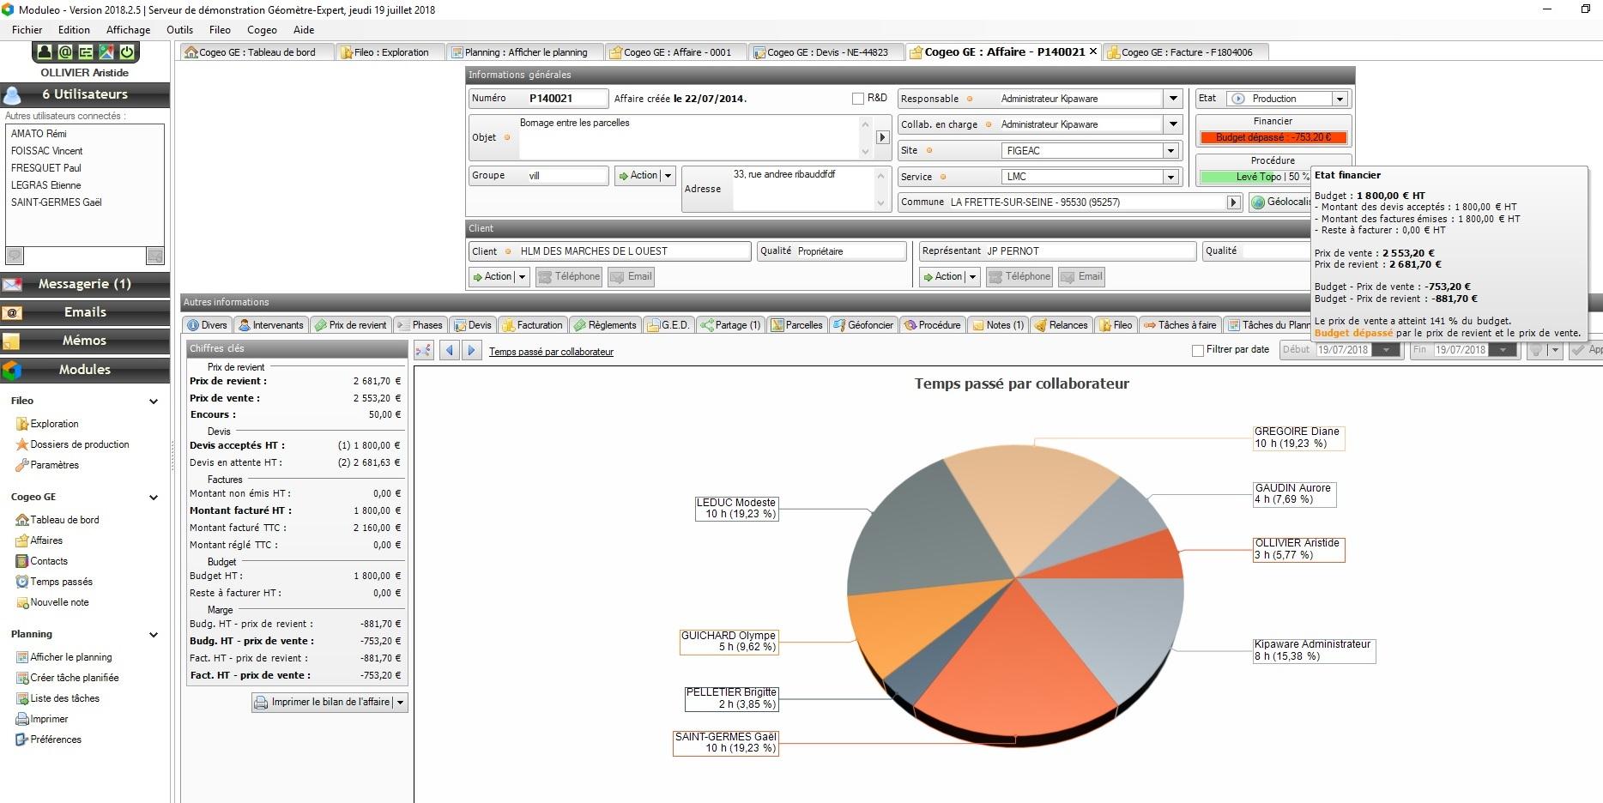Collapse the Cogeo GE section in the sidebar

pyautogui.click(x=154, y=498)
